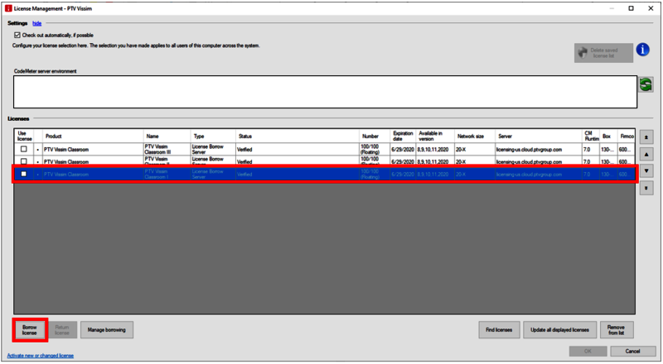Viewport: 663px width, 364px height.
Task: Move selected license down one position
Action: (x=646, y=170)
